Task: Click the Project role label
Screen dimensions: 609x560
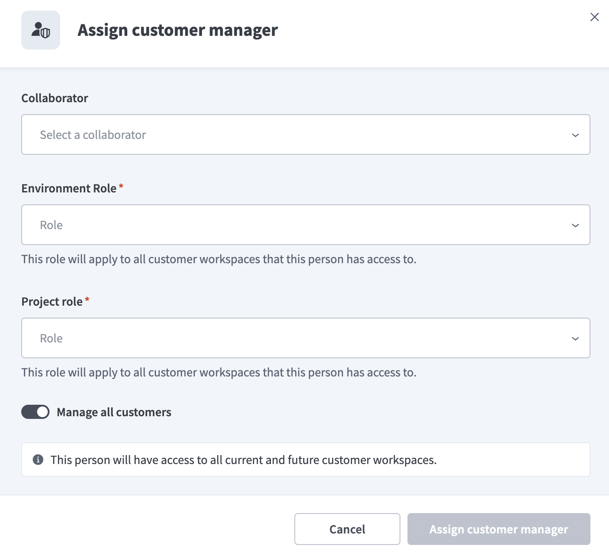Action: (x=52, y=302)
